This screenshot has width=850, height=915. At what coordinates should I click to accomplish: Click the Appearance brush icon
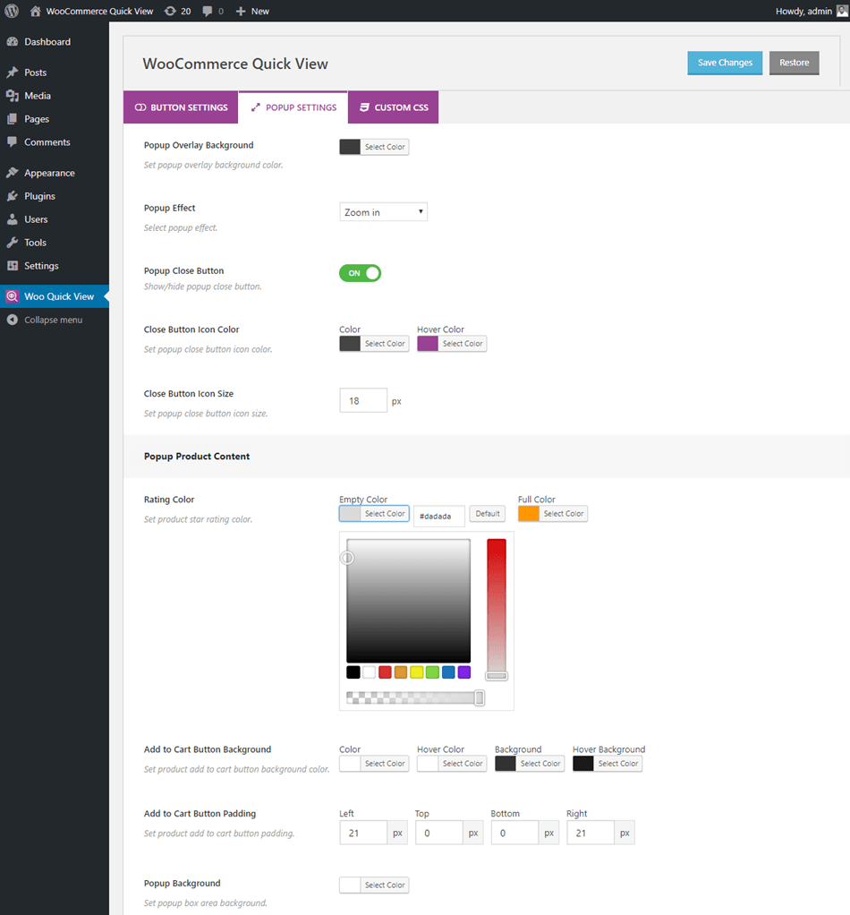(13, 173)
